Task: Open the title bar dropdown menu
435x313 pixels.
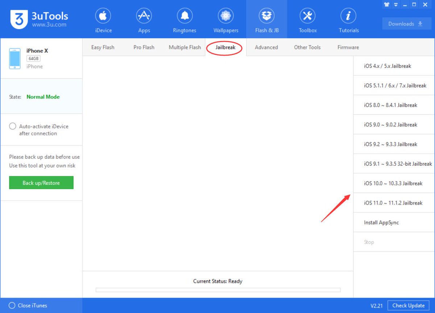Action: tap(395, 4)
